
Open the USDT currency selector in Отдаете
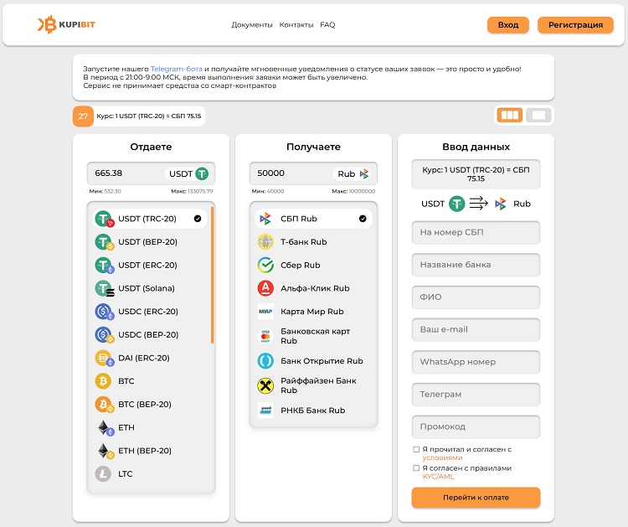188,173
